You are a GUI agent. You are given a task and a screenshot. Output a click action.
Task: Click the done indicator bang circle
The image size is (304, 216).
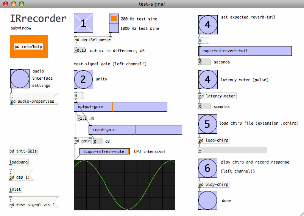point(207,201)
